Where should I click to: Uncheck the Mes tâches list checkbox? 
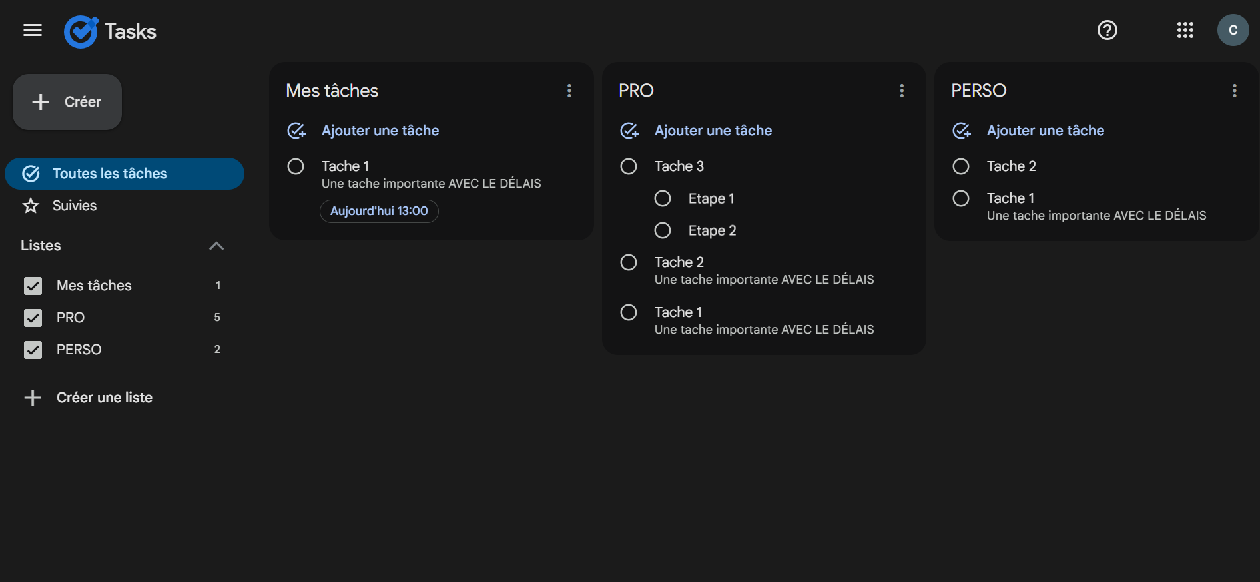[33, 286]
